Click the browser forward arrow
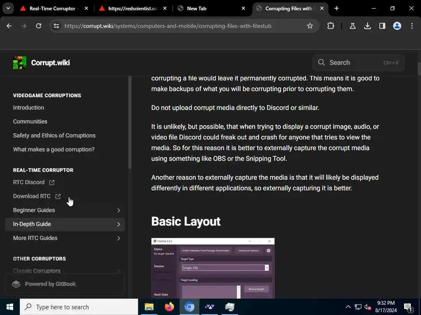The width and height of the screenshot is (421, 315). [x=24, y=26]
